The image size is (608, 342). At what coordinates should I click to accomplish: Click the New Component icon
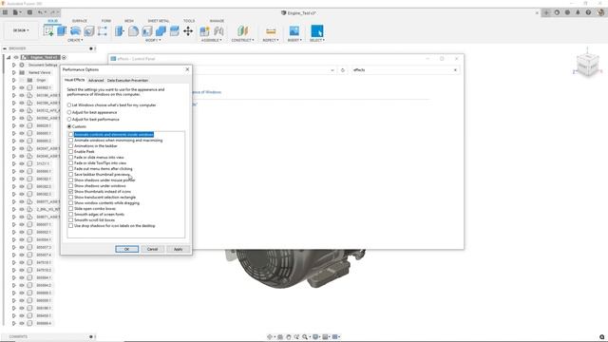204,30
